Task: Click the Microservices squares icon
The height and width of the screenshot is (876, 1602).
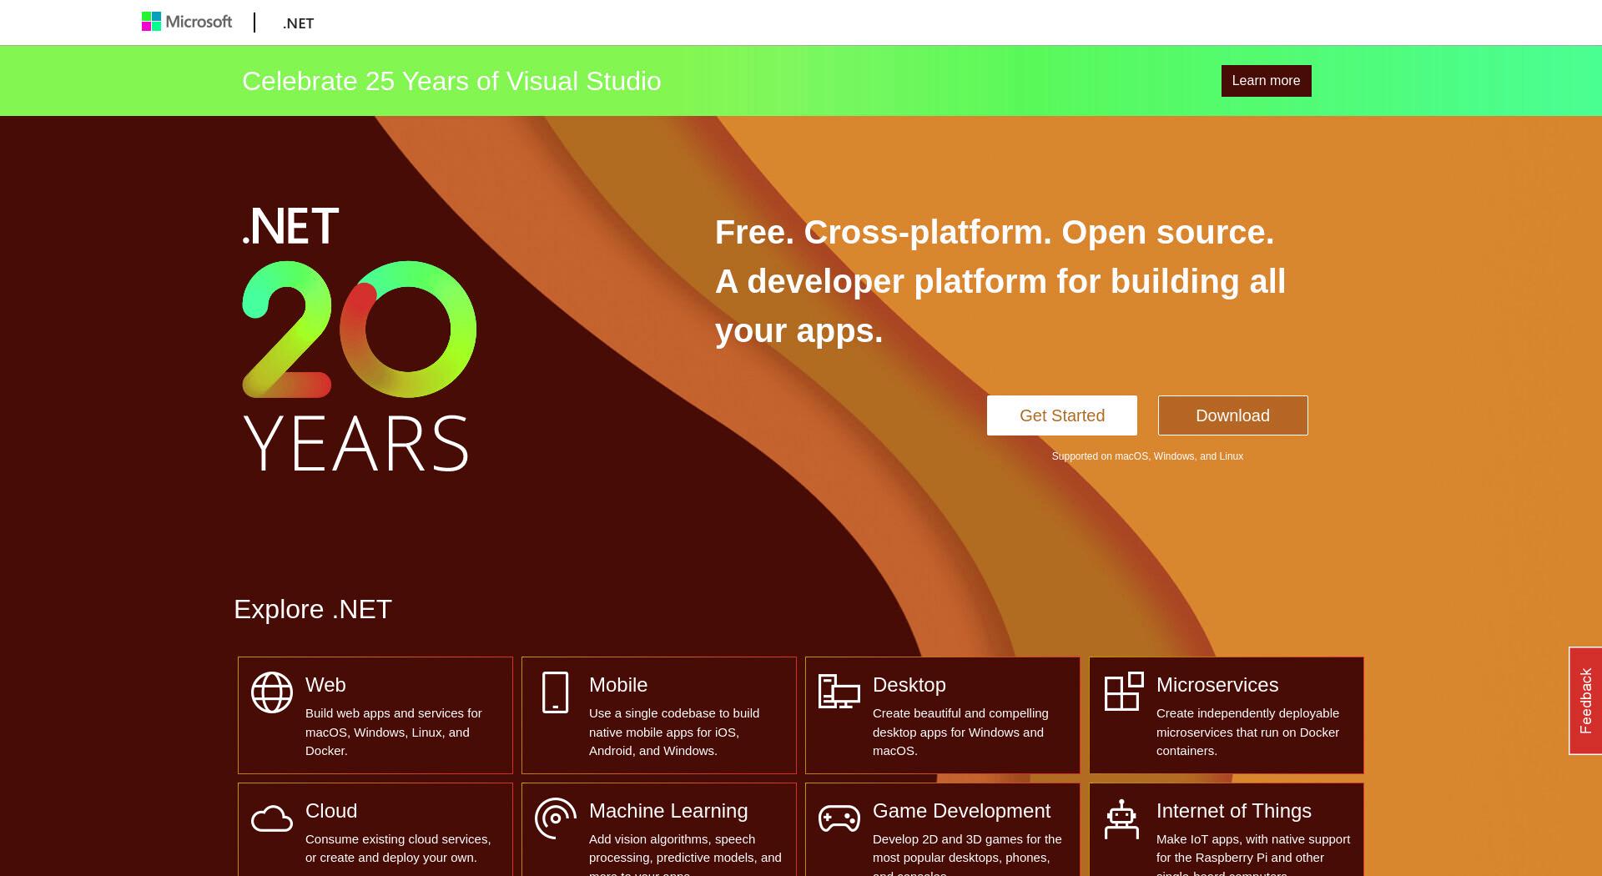Action: [1123, 692]
